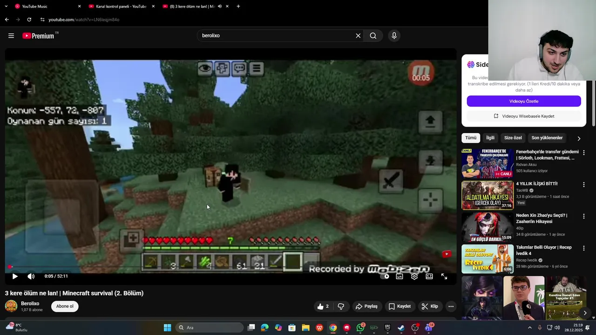Expand more filter chips with arrow
The height and width of the screenshot is (335, 596).
click(579, 138)
